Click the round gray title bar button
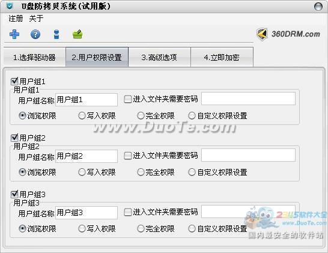 coord(318,7)
